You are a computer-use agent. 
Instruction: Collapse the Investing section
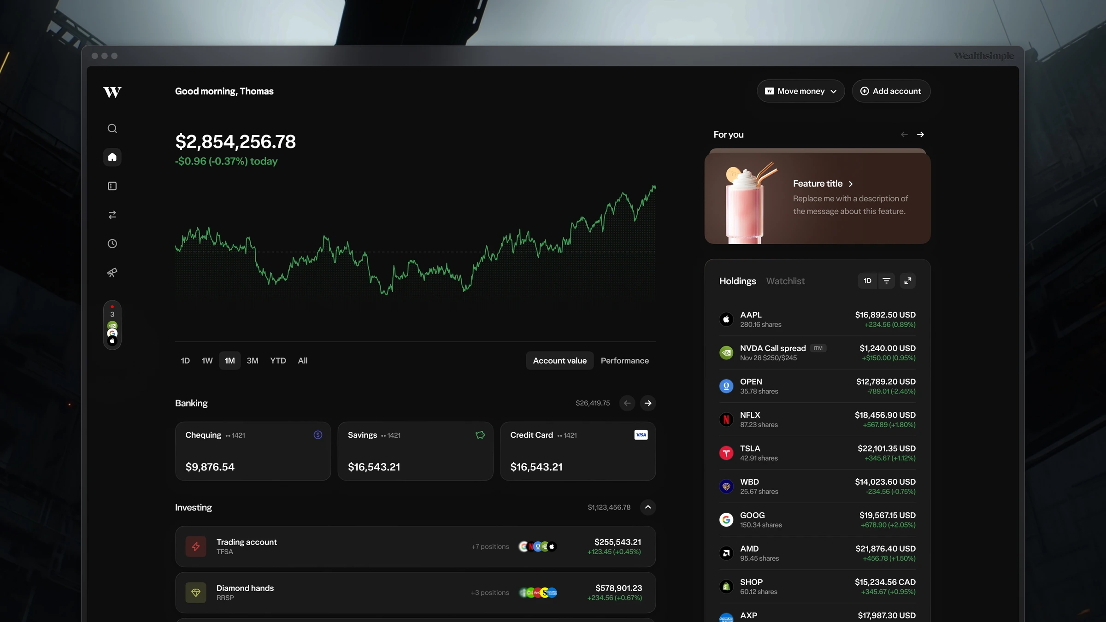tap(648, 507)
